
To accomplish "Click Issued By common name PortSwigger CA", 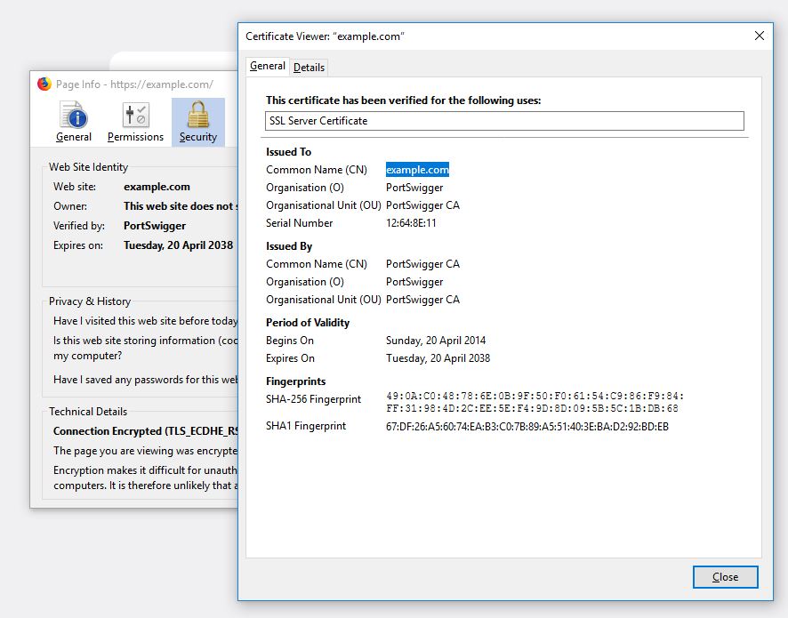I will [422, 264].
